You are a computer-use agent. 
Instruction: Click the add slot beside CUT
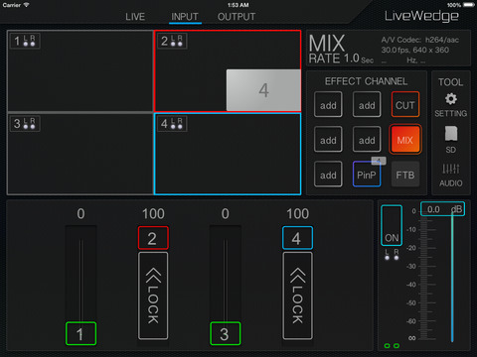tap(367, 105)
